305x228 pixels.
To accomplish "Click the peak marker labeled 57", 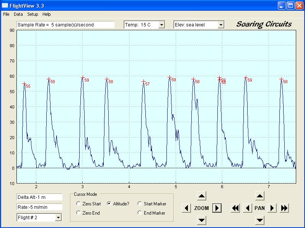I will [x=144, y=81].
